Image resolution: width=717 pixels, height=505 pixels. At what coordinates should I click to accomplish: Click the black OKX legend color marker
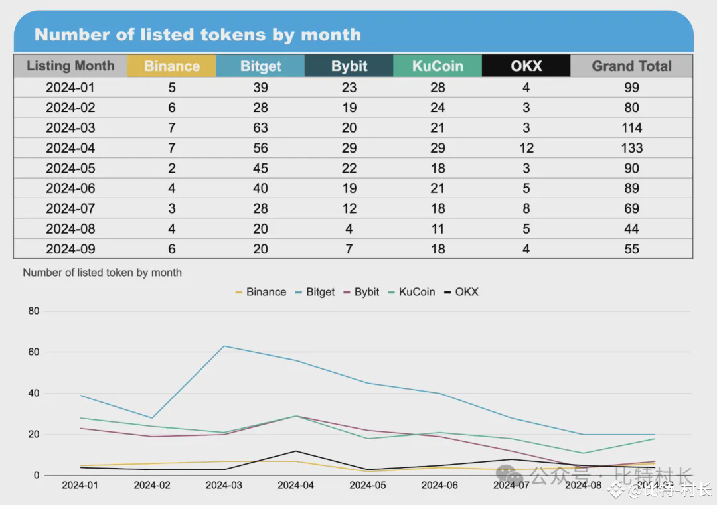coord(447,293)
